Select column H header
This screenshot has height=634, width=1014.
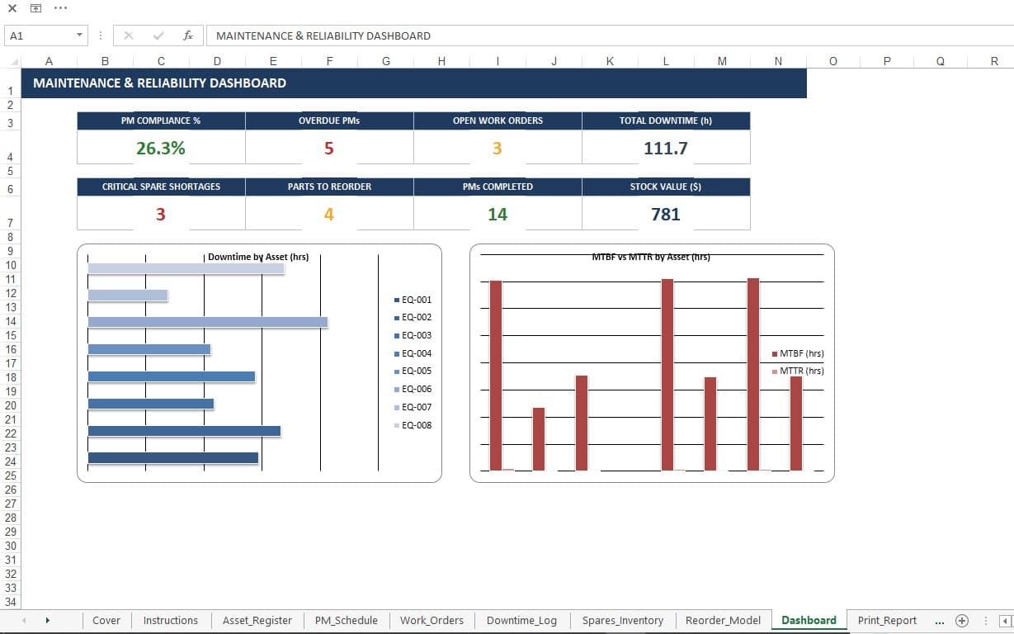441,61
